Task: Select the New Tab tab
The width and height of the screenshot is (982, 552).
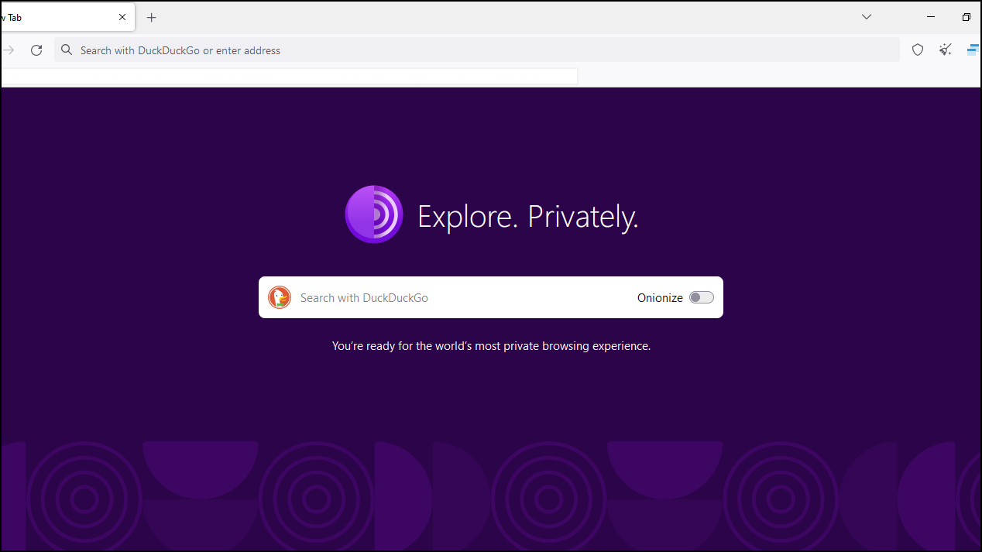Action: click(46, 17)
